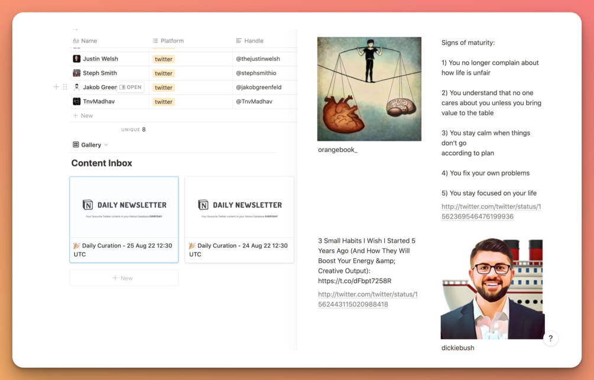Viewport: 594px width, 380px height.
Task: Click the Justin Welsh name cell
Action: 109,59
